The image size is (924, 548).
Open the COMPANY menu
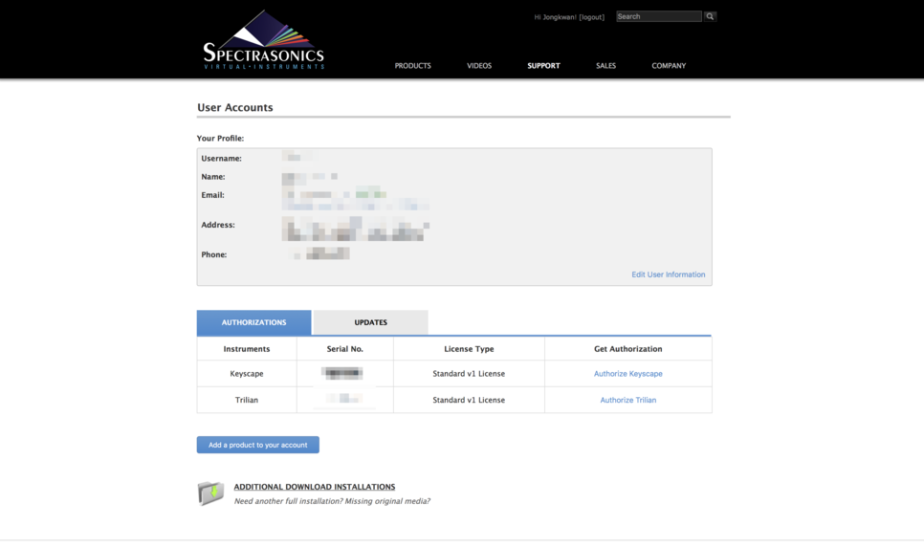669,65
